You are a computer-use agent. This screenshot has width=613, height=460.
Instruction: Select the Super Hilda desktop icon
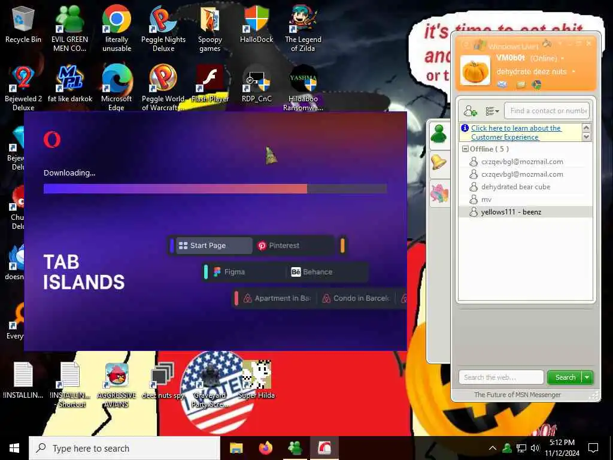[x=256, y=380]
